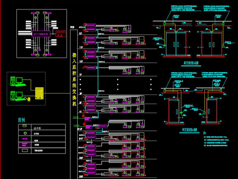Viewport: 238px width, 179px height.
Task: Select the yellow vertical 接入监控系统交换机 text
Action: (74, 80)
